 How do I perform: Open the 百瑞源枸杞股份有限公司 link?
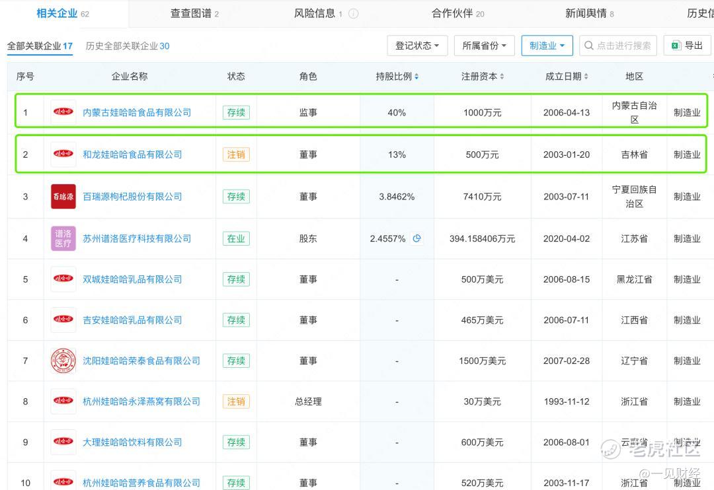pos(132,197)
